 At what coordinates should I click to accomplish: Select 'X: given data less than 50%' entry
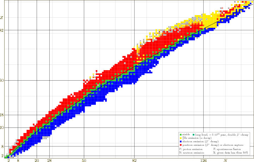231,153
